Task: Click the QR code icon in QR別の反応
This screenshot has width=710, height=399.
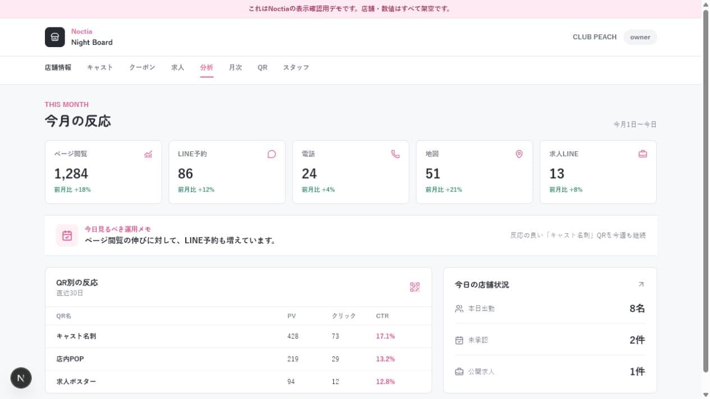Action: [415, 287]
